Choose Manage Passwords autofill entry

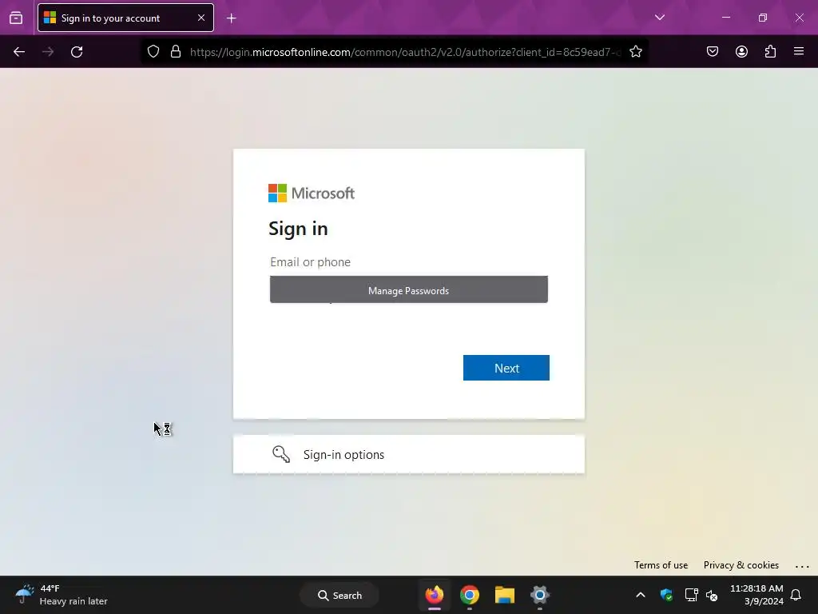(408, 289)
